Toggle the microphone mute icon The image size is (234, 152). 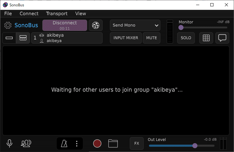point(9,143)
